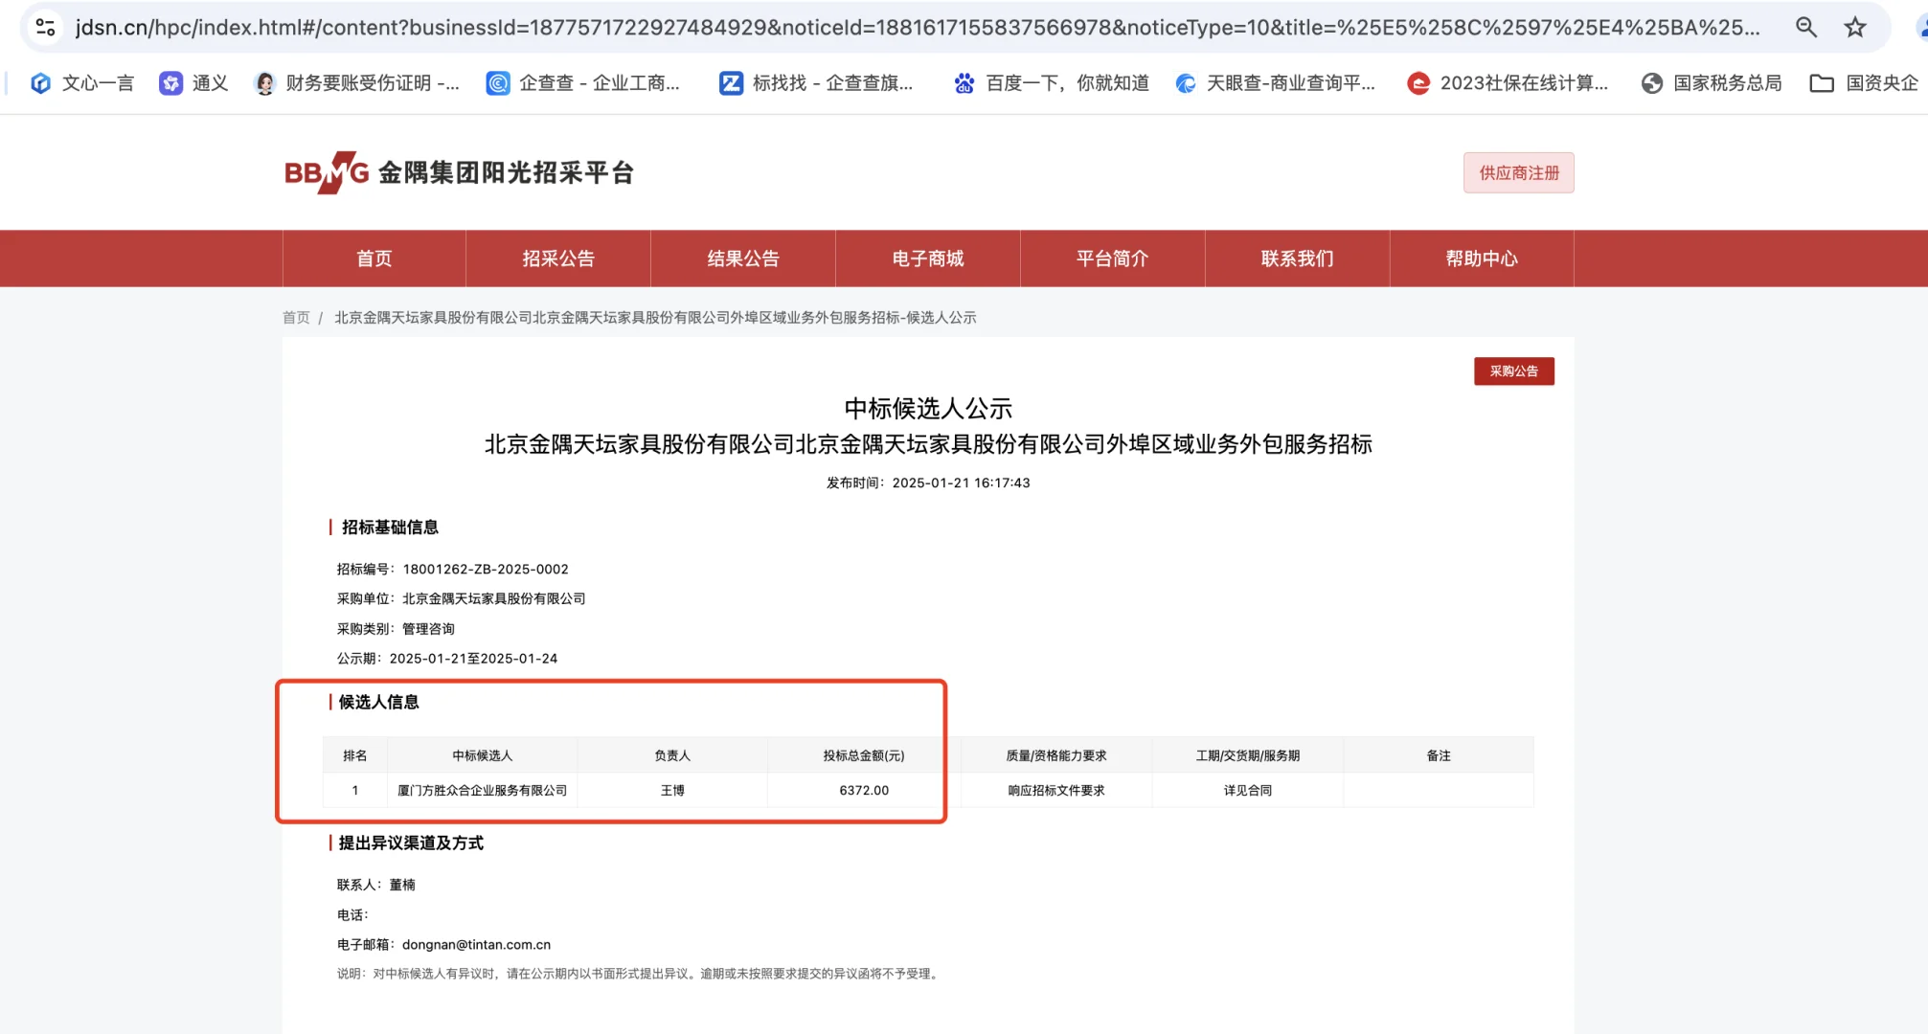Open the 帮助中心 menu
1928x1034 pixels.
[1481, 258]
